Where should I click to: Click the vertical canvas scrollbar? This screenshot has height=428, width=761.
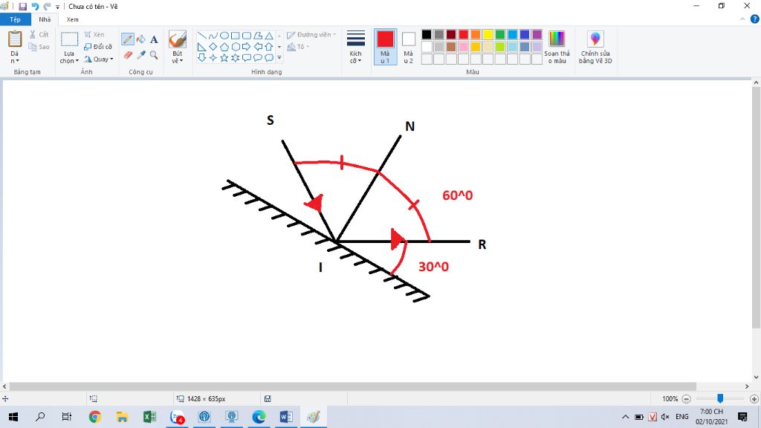[756, 208]
